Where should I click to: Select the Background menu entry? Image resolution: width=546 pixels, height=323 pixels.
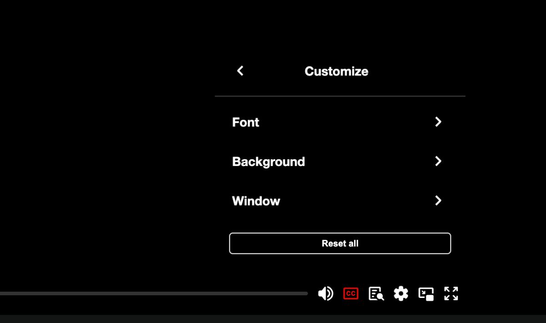pos(268,161)
